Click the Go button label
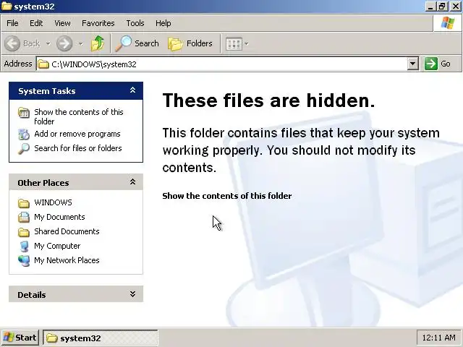The image size is (463, 347). tap(446, 64)
